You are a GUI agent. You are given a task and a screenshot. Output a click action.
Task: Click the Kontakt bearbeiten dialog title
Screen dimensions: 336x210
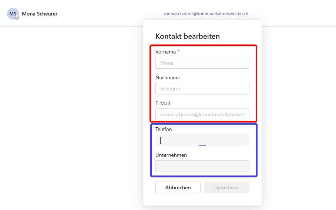(x=187, y=36)
